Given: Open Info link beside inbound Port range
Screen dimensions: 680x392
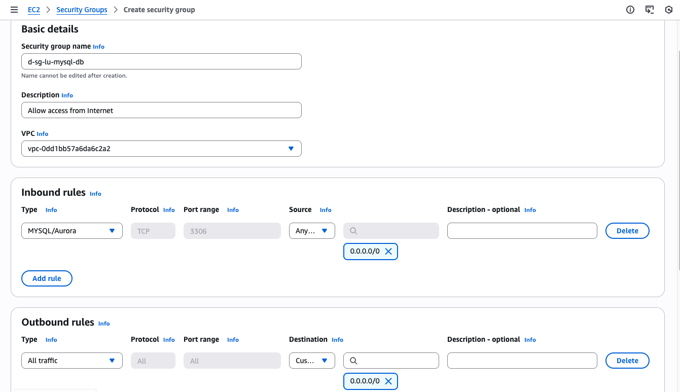Looking at the screenshot, I should 233,210.
